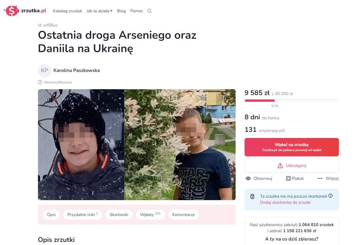Click the Niezweryfikowany question mark icon

(40, 82)
